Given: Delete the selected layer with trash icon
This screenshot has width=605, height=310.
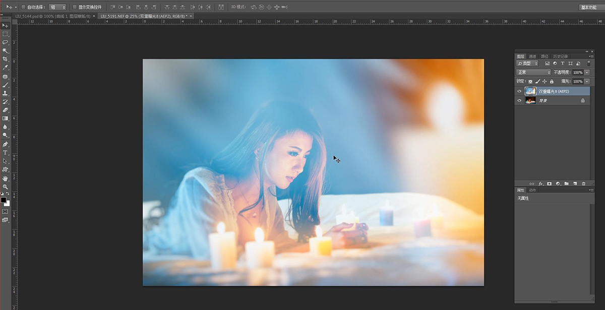Looking at the screenshot, I should point(584,183).
